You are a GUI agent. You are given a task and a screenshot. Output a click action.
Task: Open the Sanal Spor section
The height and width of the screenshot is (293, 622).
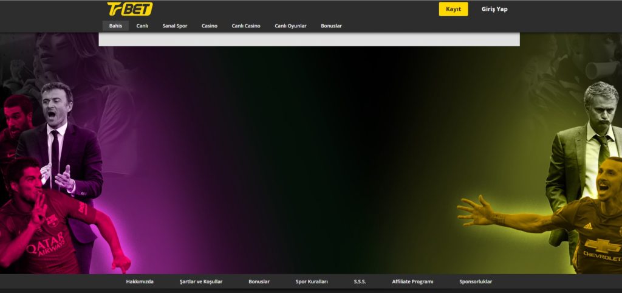click(174, 26)
